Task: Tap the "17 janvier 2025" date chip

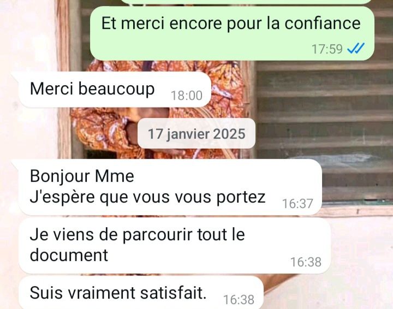Action: 196,133
